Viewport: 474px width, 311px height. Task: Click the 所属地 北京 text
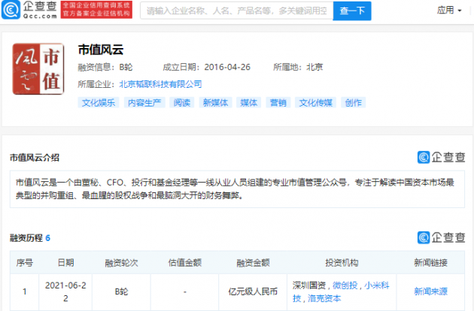pos(298,67)
